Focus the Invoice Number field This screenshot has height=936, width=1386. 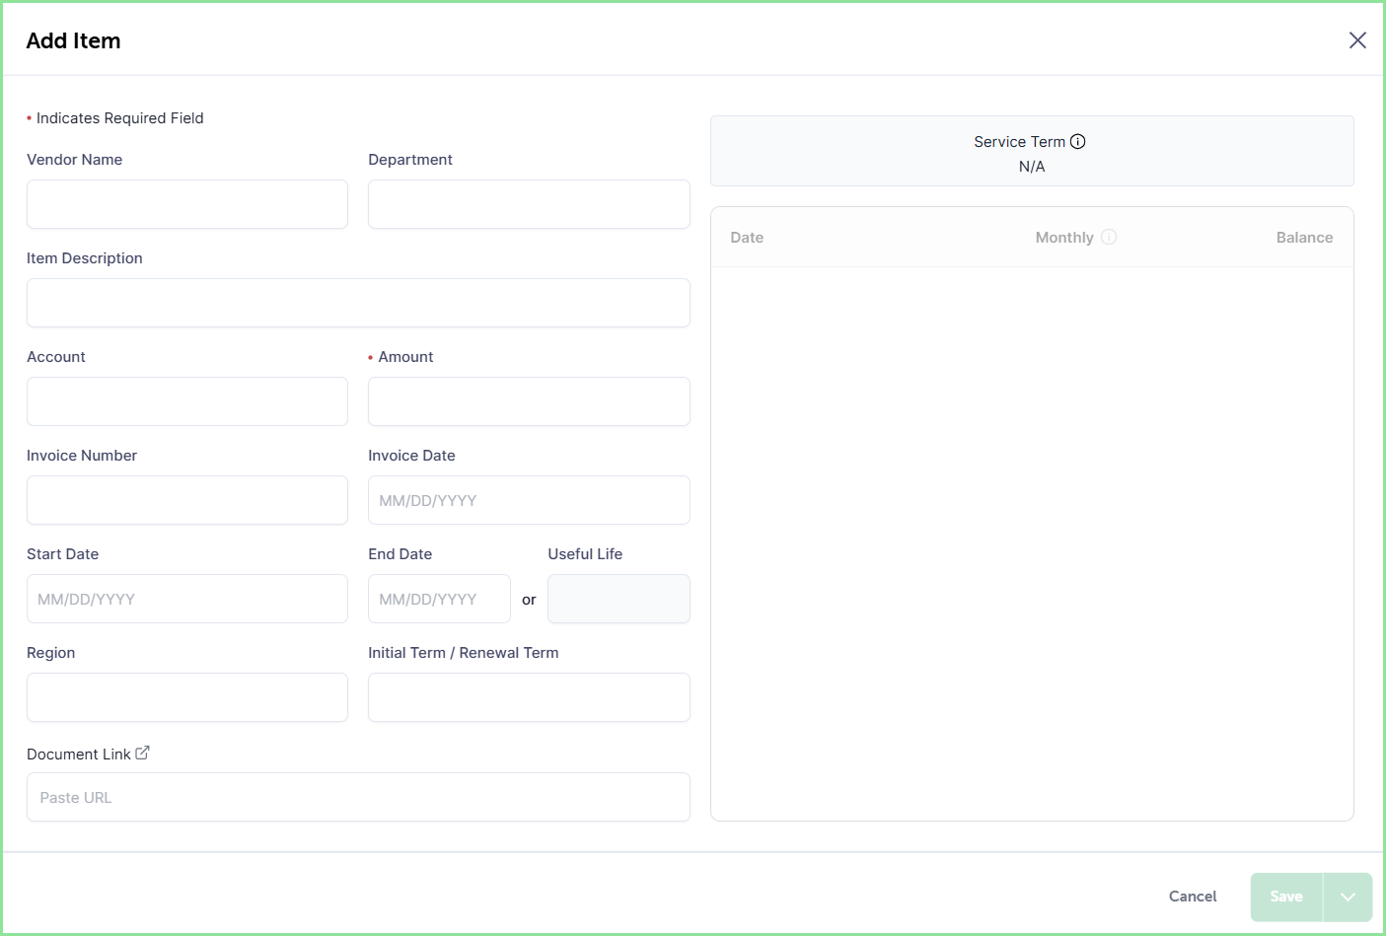[187, 500]
